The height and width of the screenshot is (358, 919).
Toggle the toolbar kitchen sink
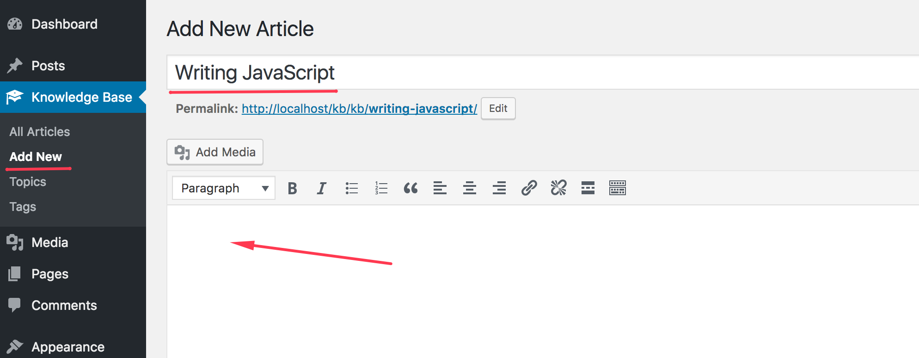coord(618,188)
